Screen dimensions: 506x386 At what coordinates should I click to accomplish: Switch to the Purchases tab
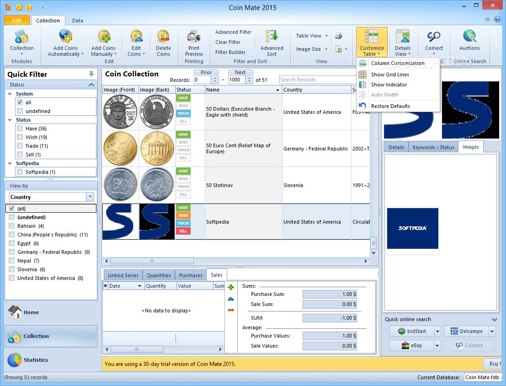191,275
